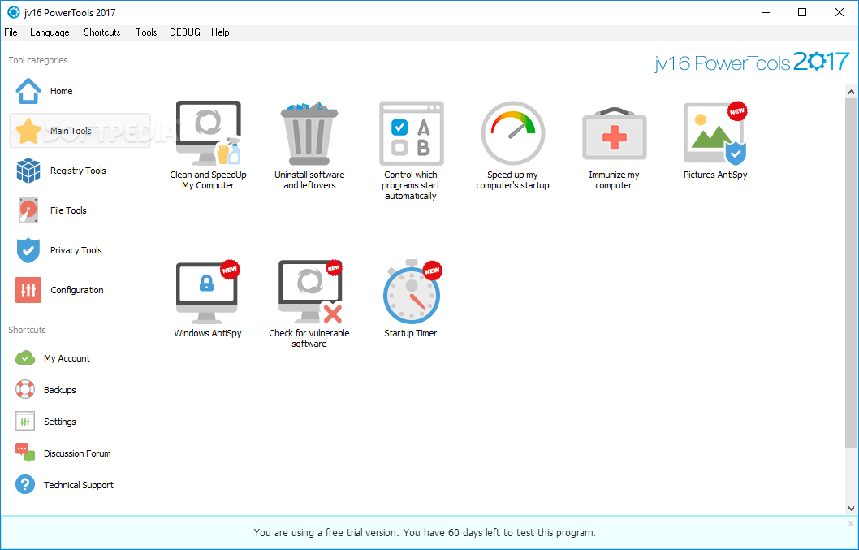
Task: Open the Immunize my computer first-aid icon
Action: click(x=614, y=133)
